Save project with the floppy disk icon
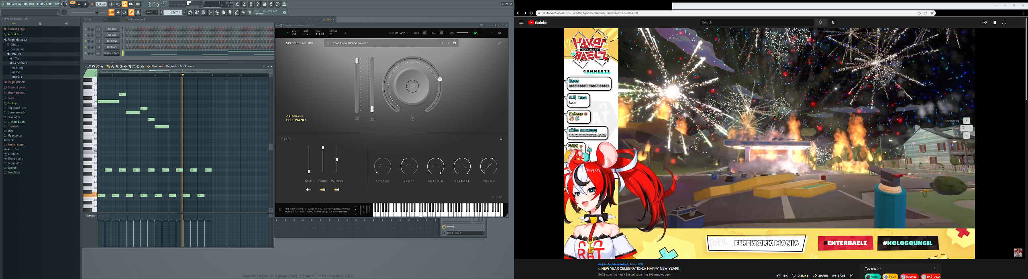 (x=264, y=4)
